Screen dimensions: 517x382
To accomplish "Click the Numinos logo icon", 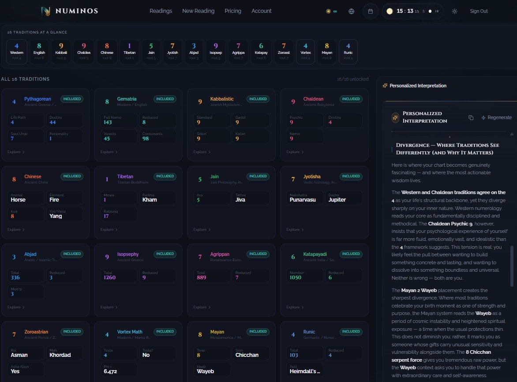I will (45, 11).
